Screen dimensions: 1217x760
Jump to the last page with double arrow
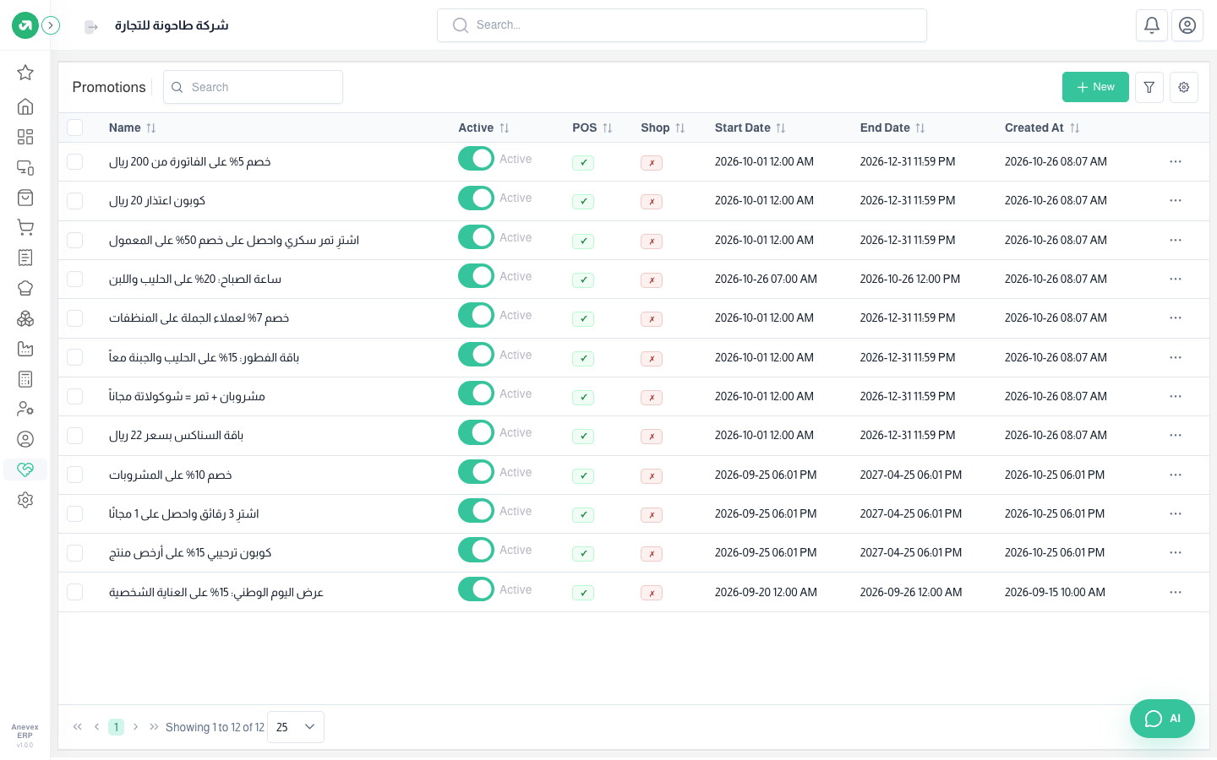tap(154, 727)
